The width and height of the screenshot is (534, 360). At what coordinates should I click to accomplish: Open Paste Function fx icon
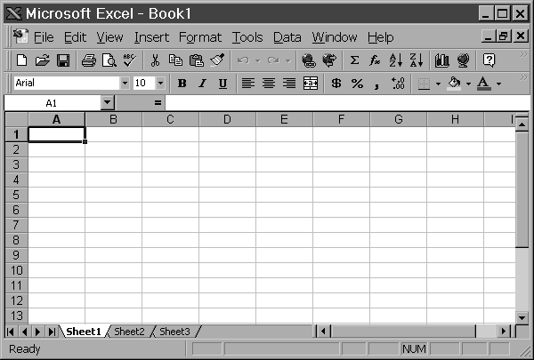point(375,60)
